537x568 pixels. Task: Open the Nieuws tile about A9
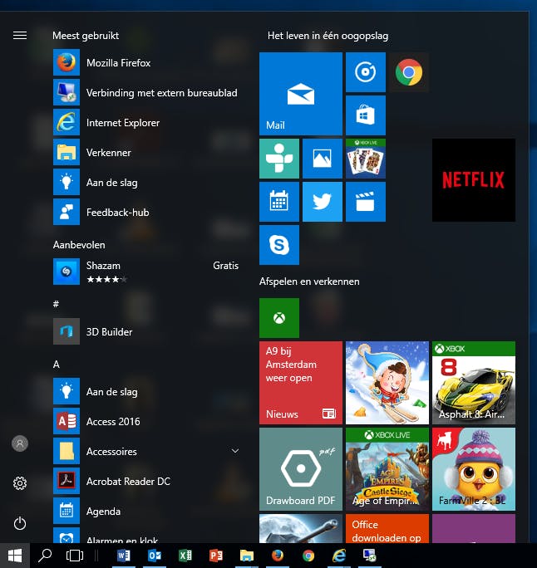click(301, 383)
